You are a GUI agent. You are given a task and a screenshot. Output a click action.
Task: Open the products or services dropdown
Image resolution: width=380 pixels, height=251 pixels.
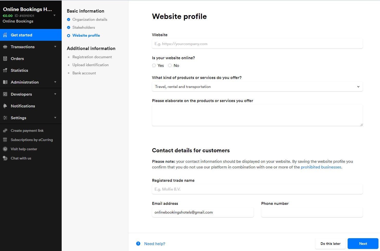(257, 87)
